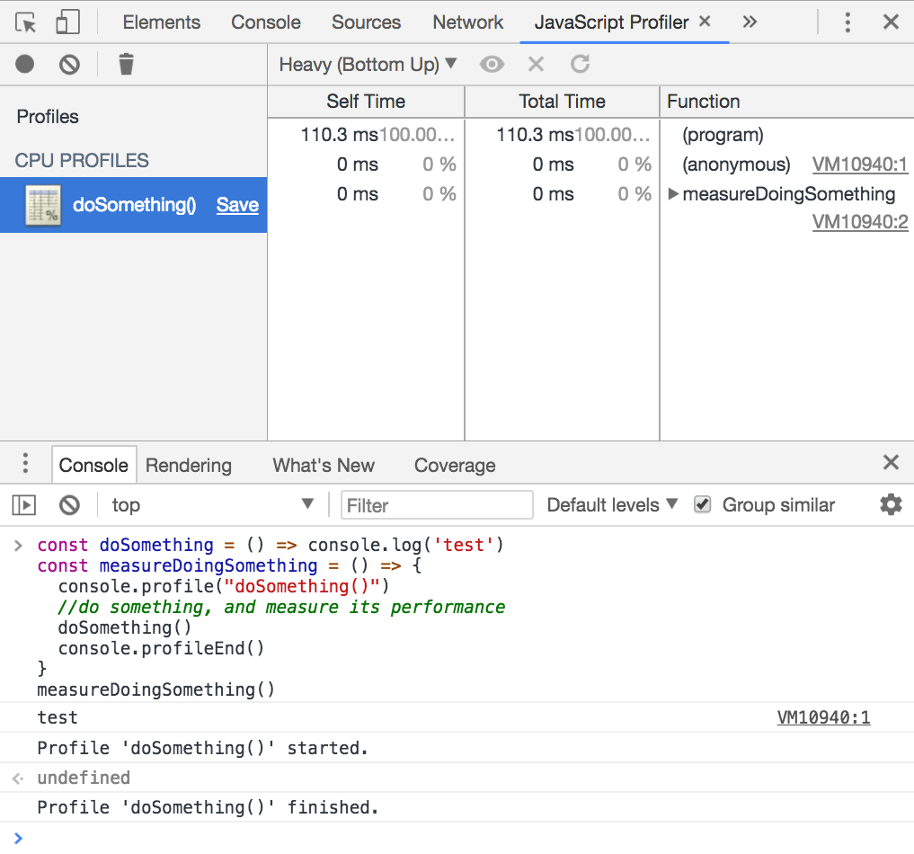Open the Coverage drawer tab

[x=455, y=466]
